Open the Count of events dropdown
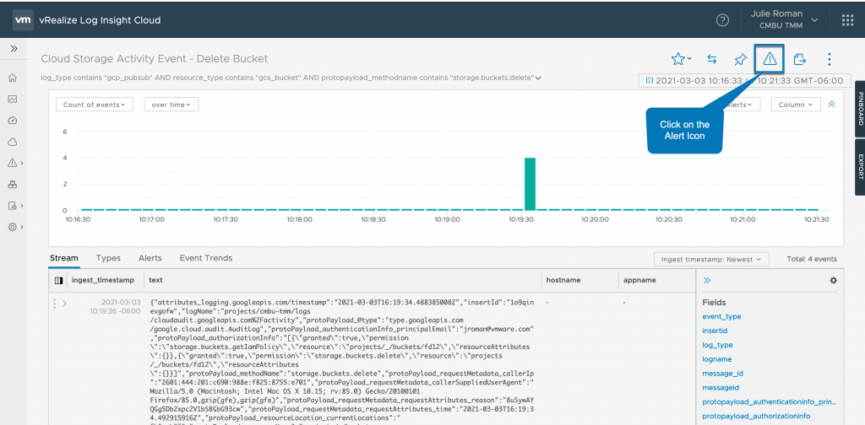This screenshot has height=425, width=865. tap(95, 105)
